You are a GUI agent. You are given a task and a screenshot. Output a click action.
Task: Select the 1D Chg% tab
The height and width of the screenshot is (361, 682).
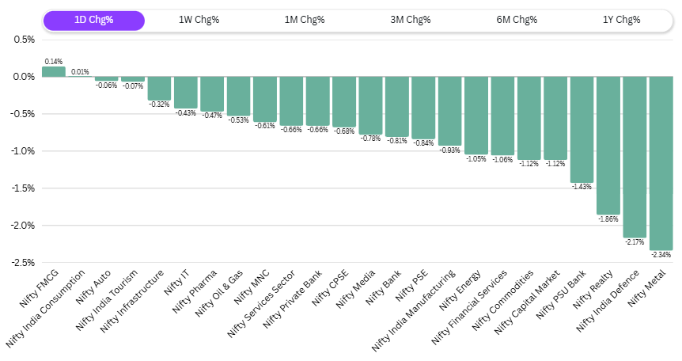click(x=93, y=21)
